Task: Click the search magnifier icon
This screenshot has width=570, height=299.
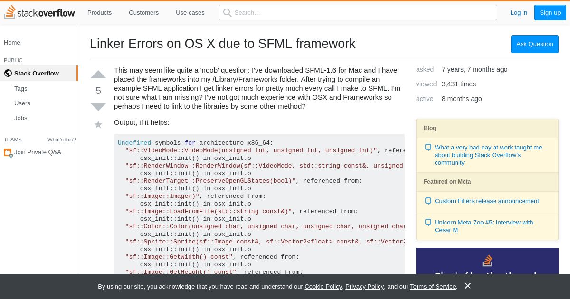Action: [228, 12]
